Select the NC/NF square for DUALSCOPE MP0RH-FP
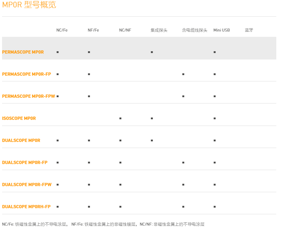 pos(120,207)
